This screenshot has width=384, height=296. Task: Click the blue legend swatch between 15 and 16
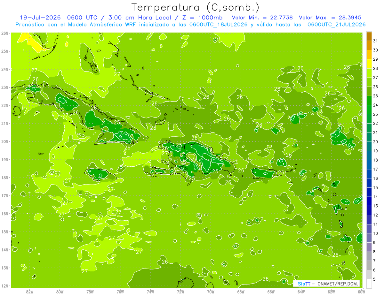369,183
